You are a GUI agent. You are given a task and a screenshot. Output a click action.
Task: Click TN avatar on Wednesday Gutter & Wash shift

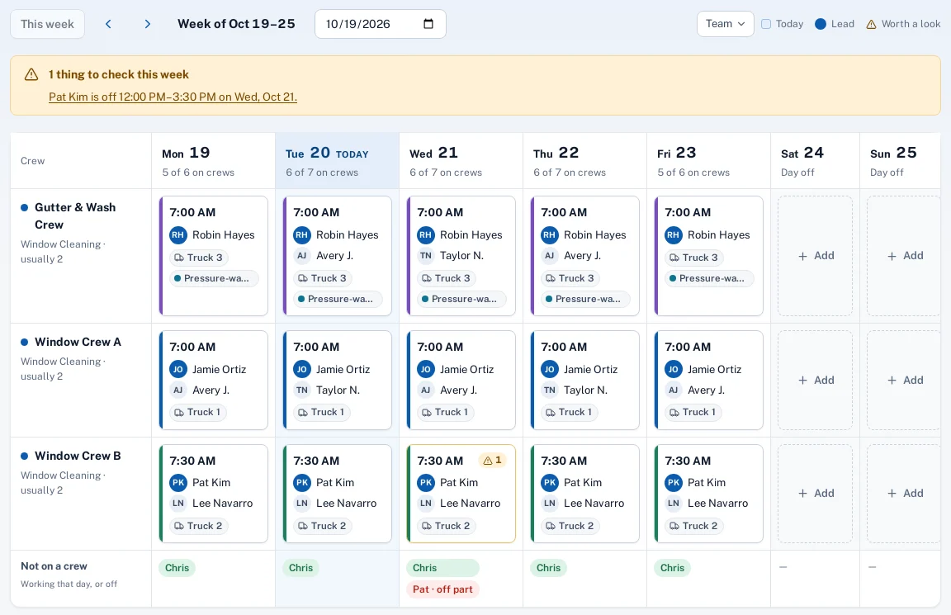point(426,256)
